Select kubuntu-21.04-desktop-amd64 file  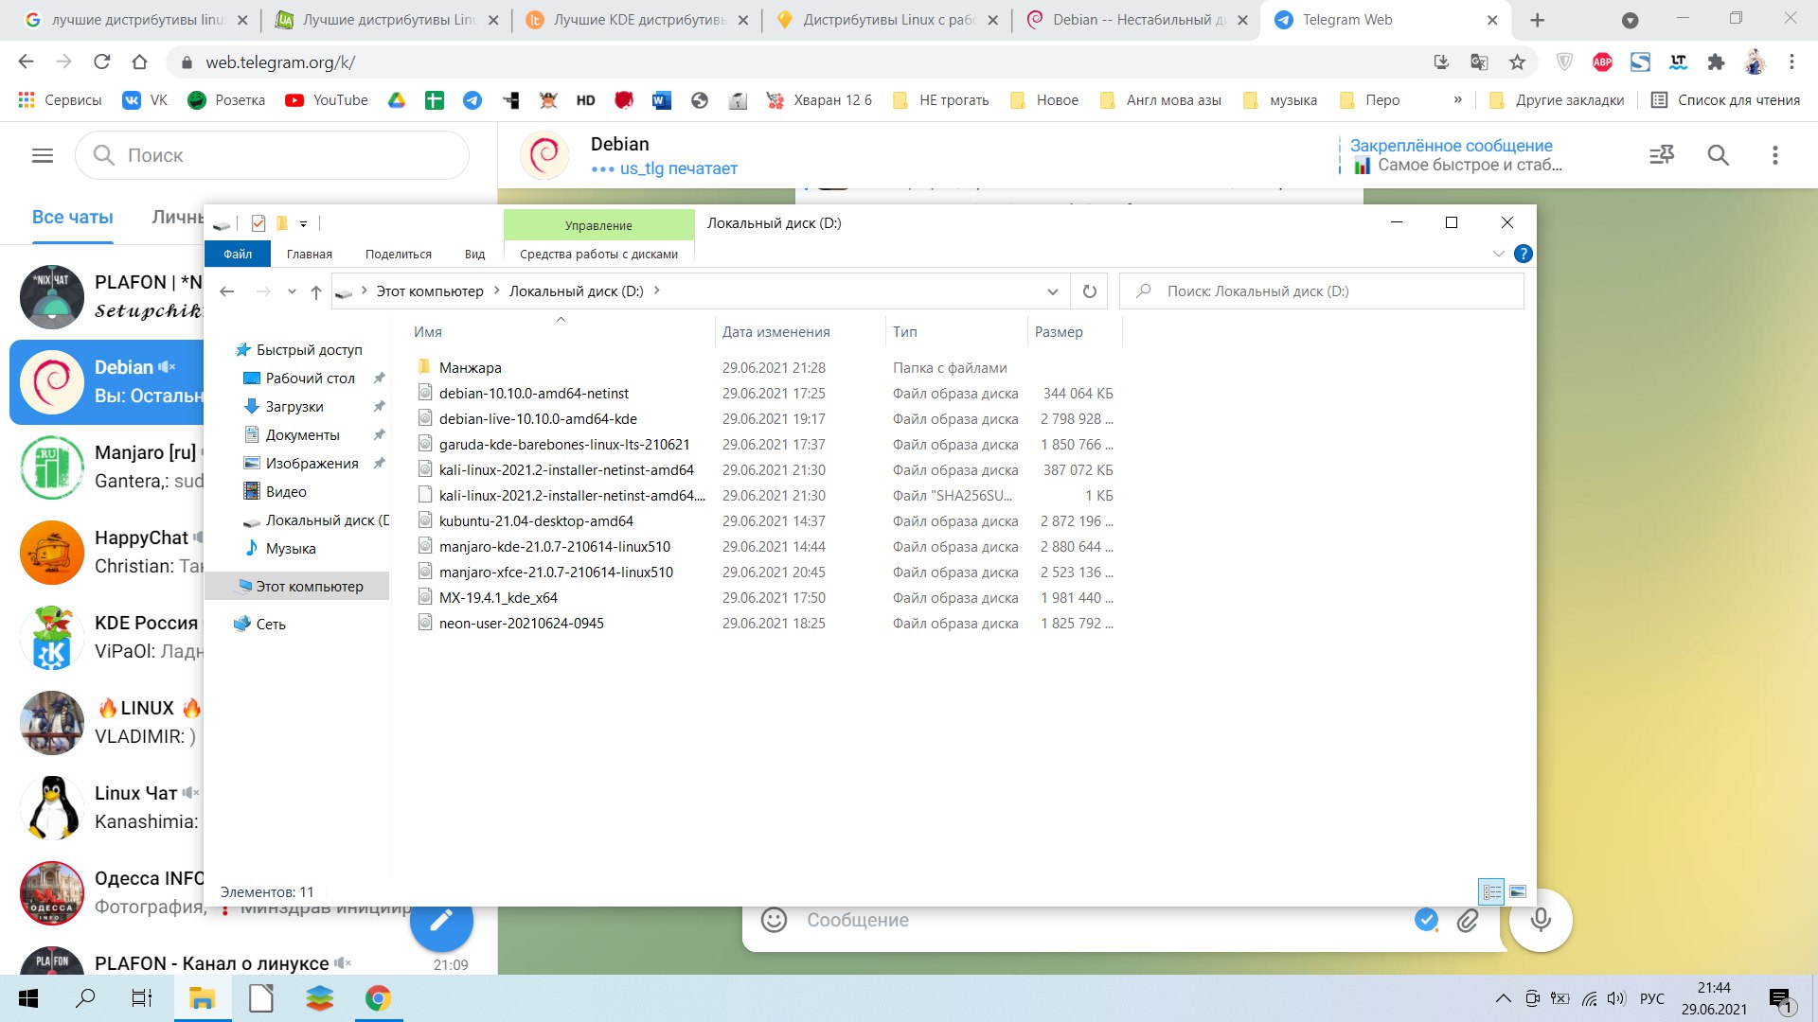pos(536,521)
